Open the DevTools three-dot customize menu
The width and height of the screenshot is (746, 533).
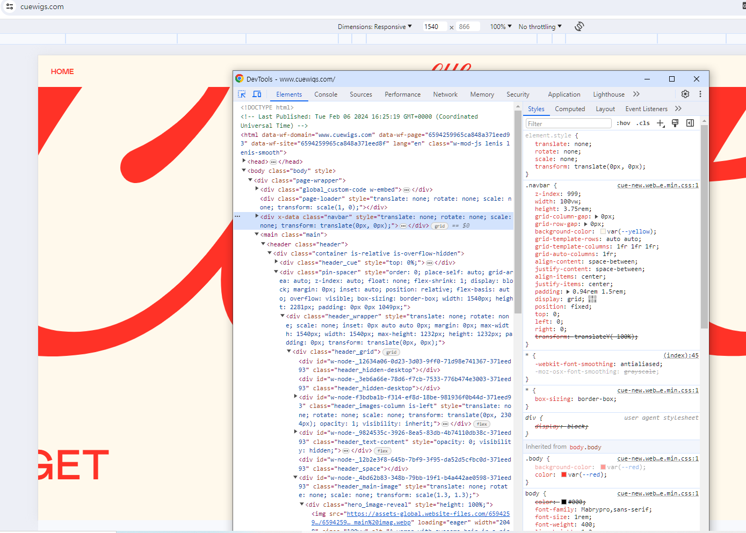coord(700,94)
